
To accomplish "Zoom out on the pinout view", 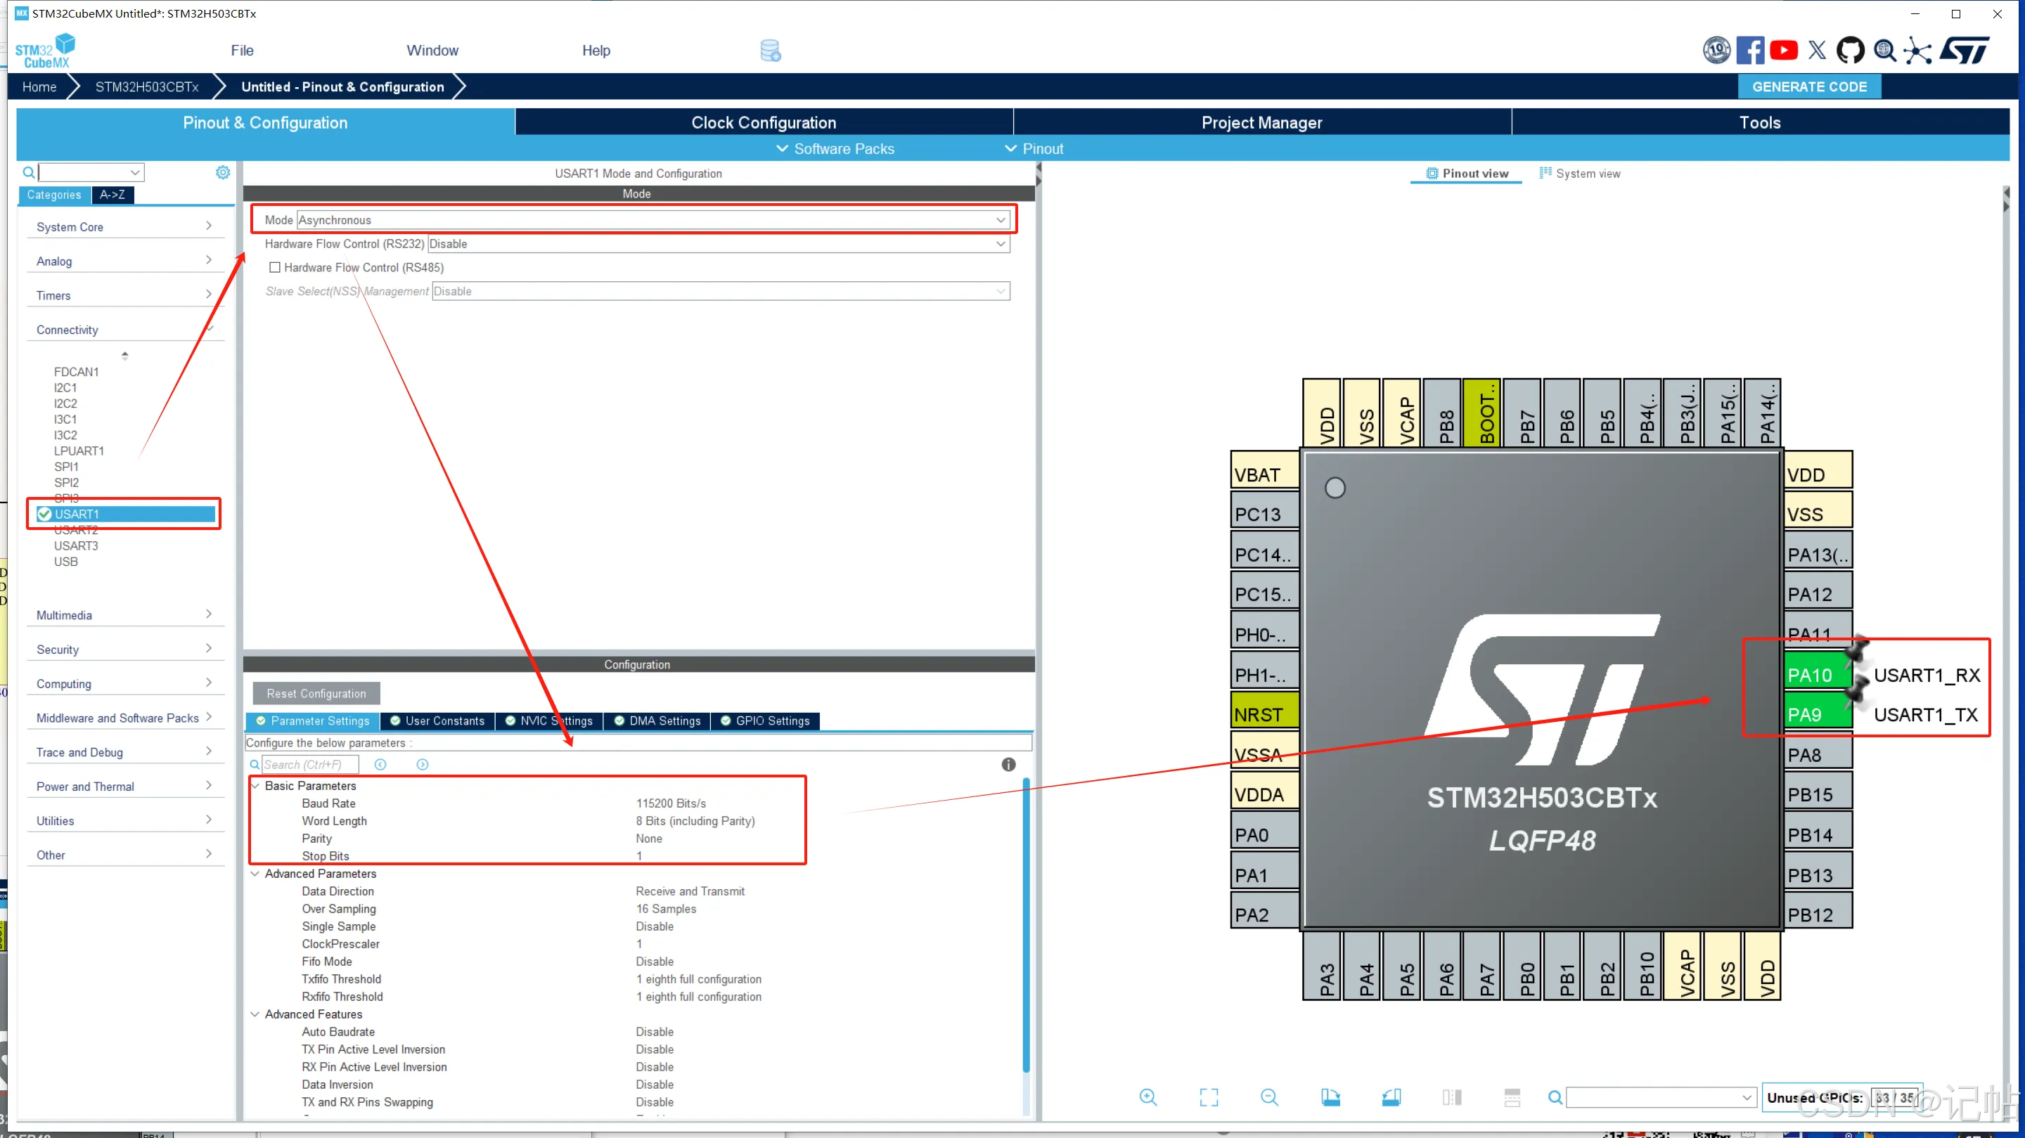I will coord(1268,1097).
